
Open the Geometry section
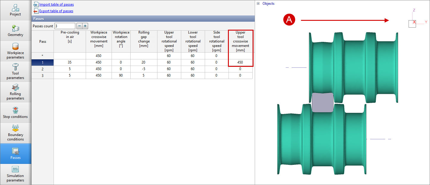pos(15,31)
